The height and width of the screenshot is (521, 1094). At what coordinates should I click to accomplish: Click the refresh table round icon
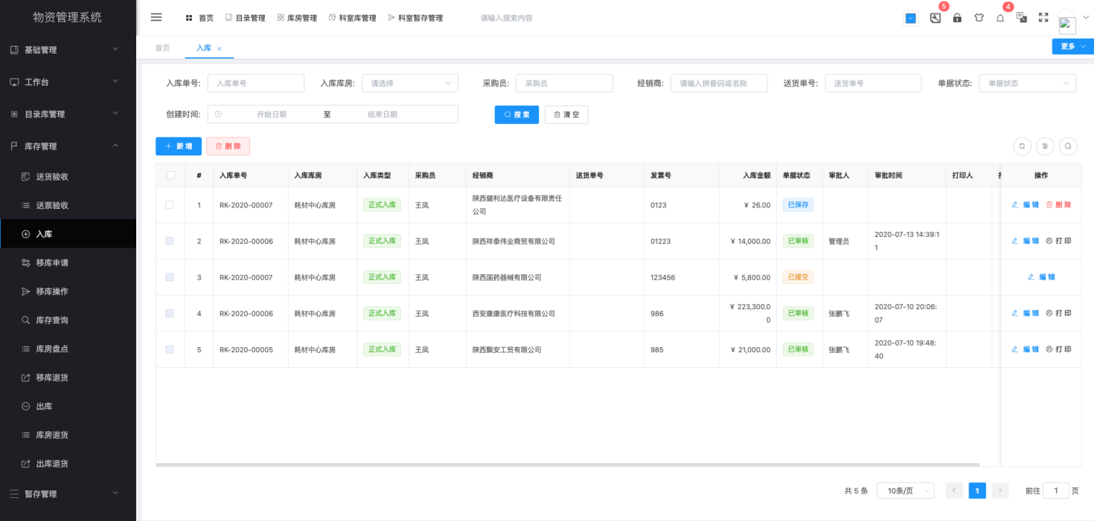pos(1023,146)
